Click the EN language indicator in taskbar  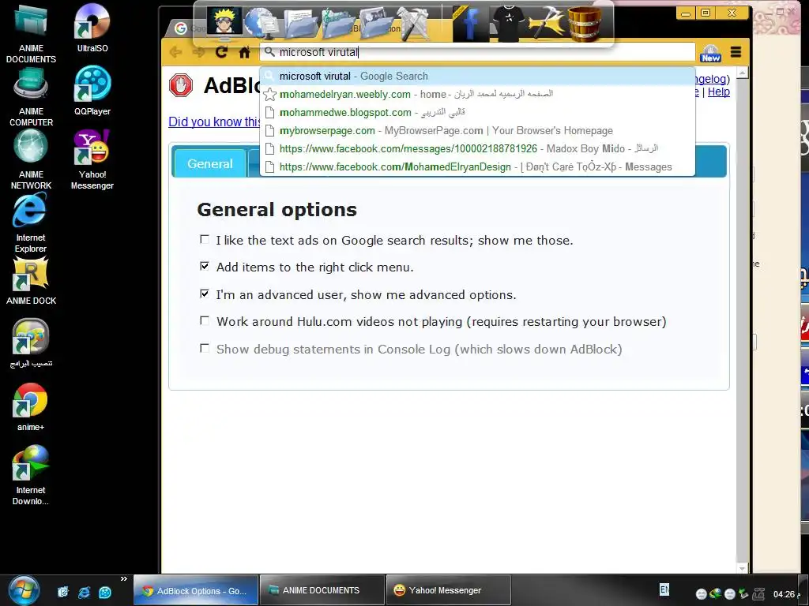tap(664, 589)
